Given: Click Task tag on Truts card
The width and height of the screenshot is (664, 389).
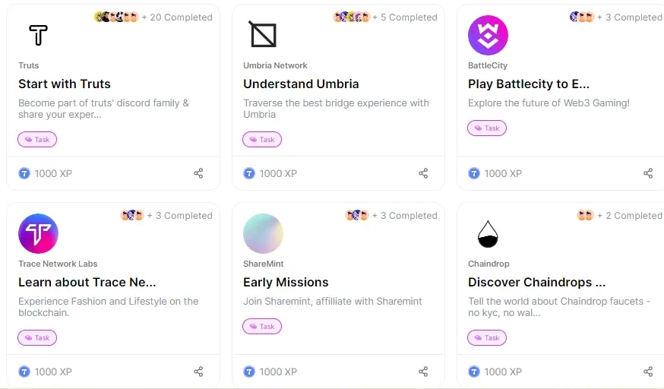Looking at the screenshot, I should point(37,139).
